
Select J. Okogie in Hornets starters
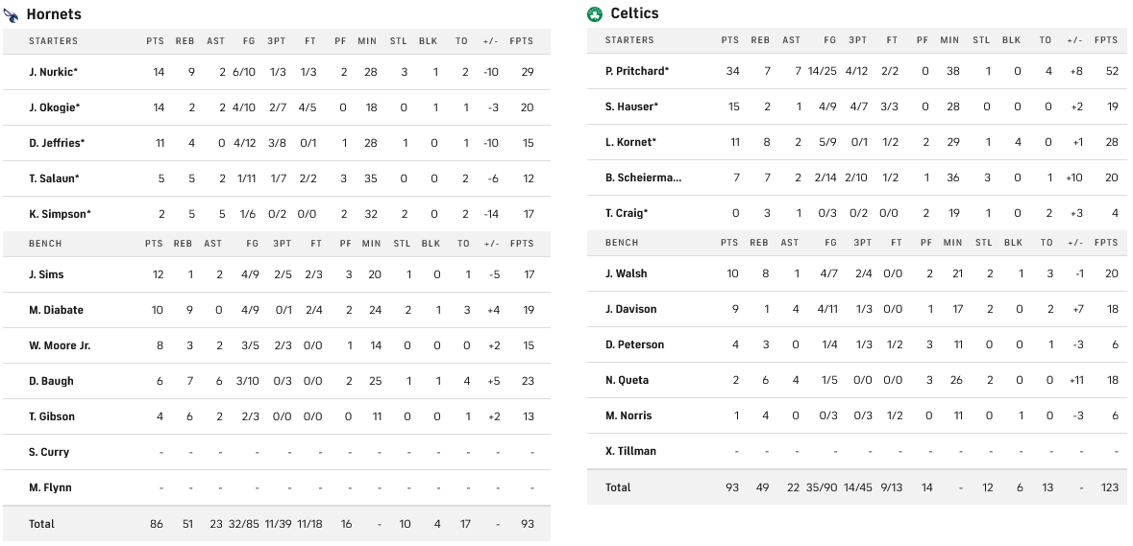pos(54,107)
